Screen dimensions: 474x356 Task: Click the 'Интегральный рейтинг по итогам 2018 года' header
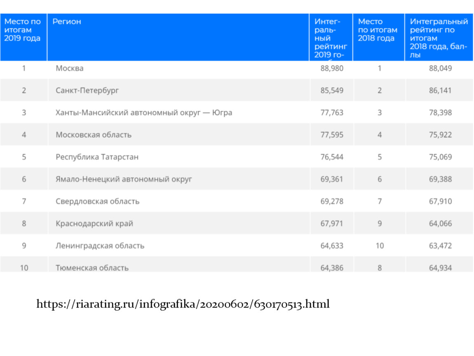pos(439,38)
